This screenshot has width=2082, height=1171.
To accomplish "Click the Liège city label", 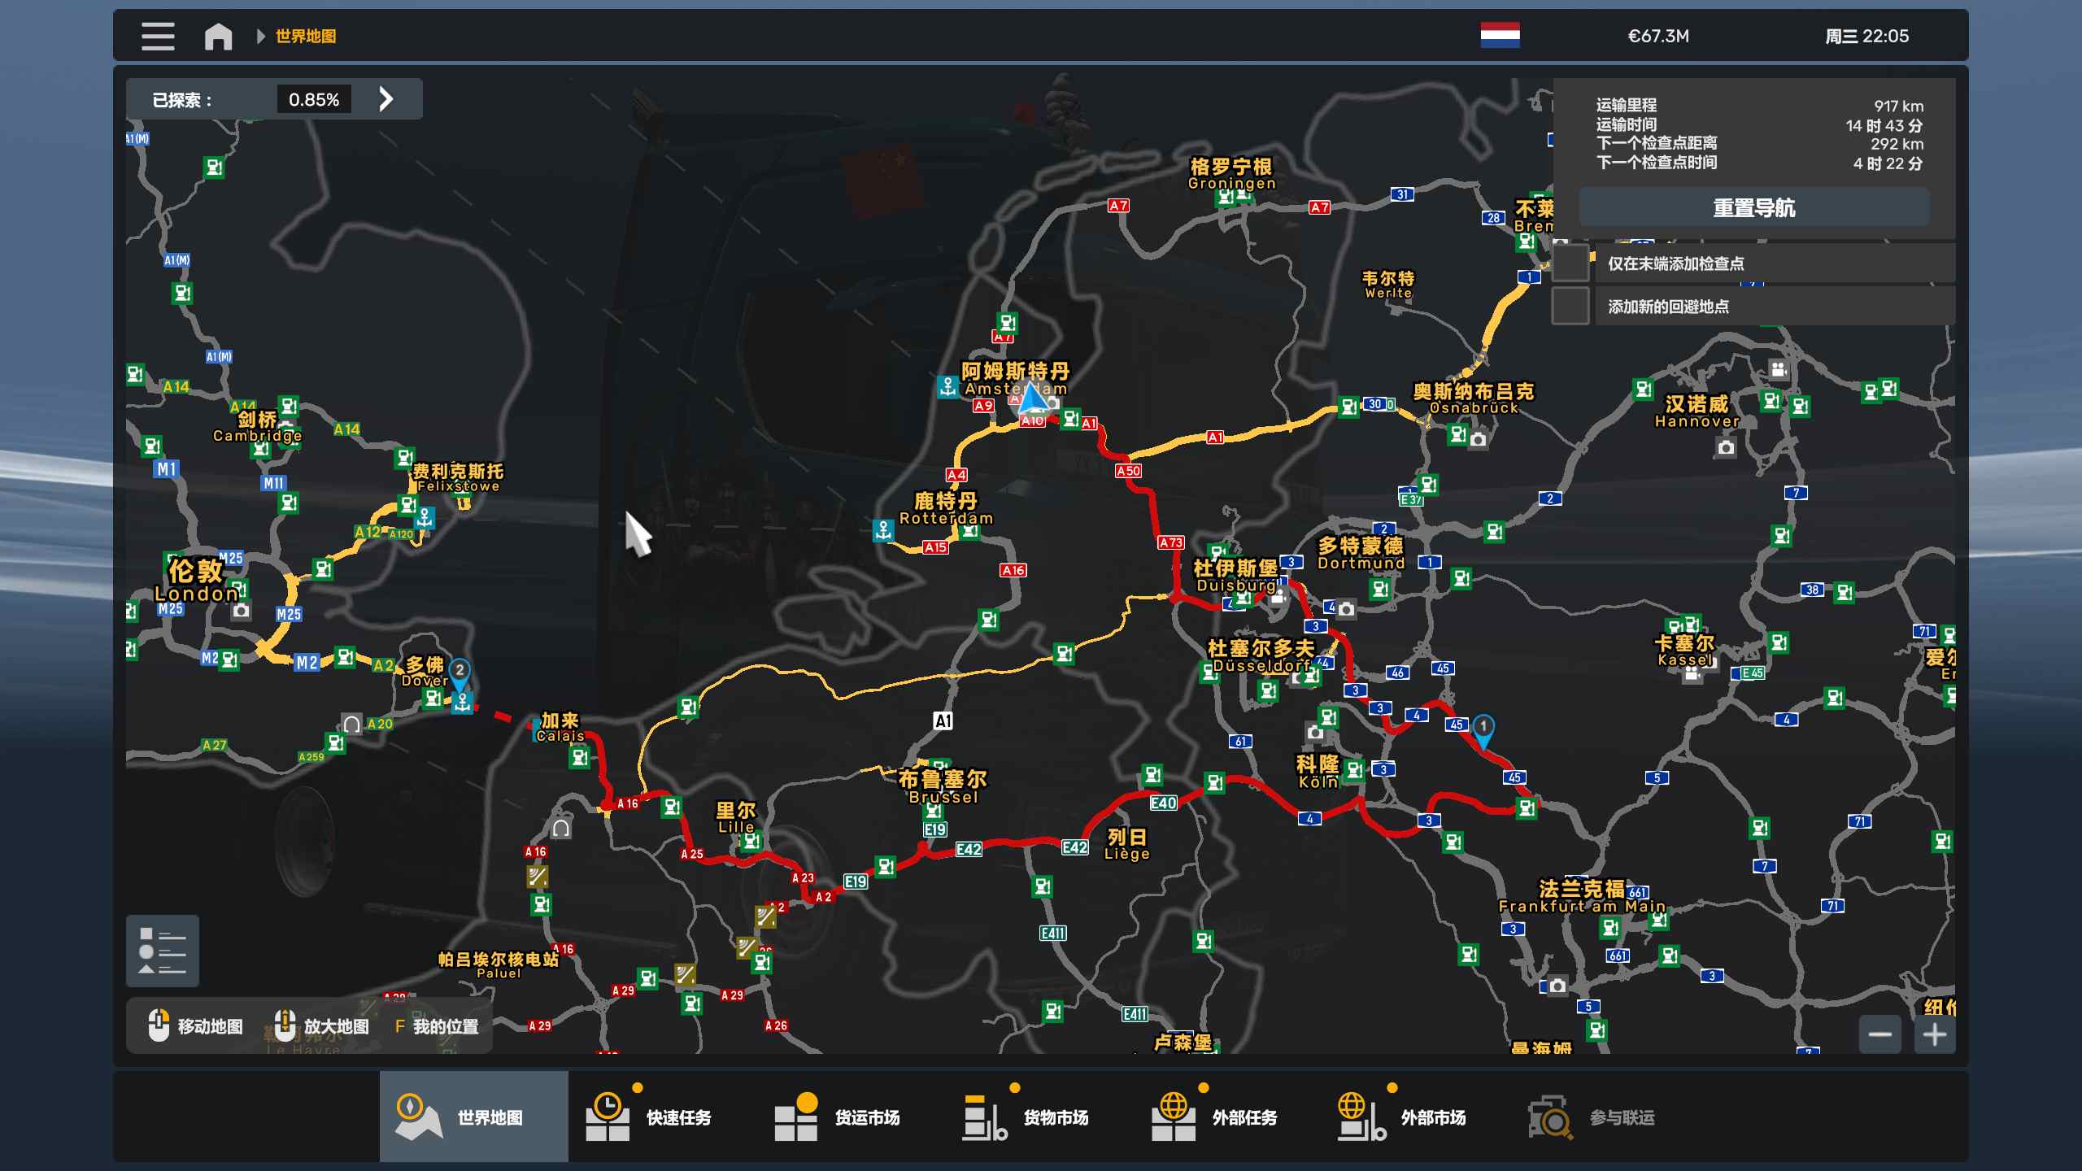I will (1127, 844).
